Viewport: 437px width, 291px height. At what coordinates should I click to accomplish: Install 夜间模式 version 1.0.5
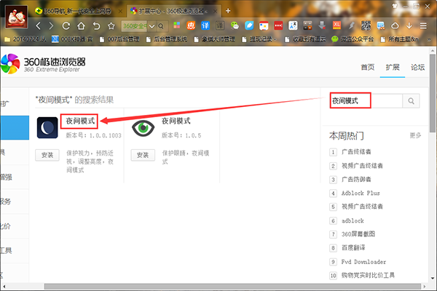pyautogui.click(x=143, y=155)
